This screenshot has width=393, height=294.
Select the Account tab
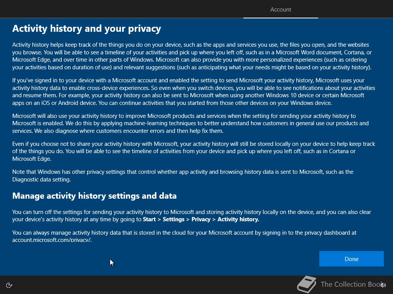point(281,10)
